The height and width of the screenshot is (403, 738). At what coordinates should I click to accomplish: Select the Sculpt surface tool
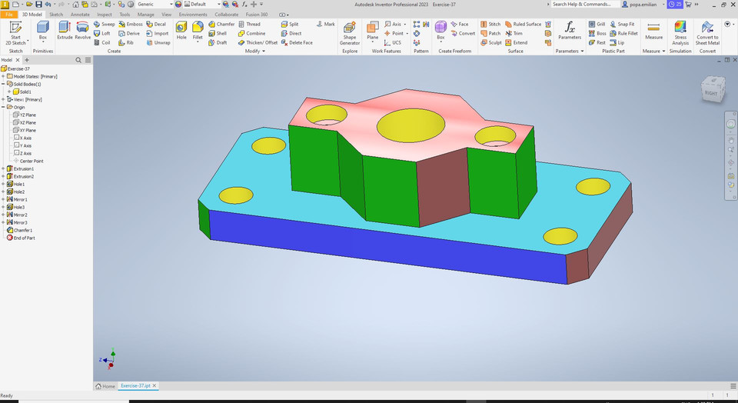point(491,42)
